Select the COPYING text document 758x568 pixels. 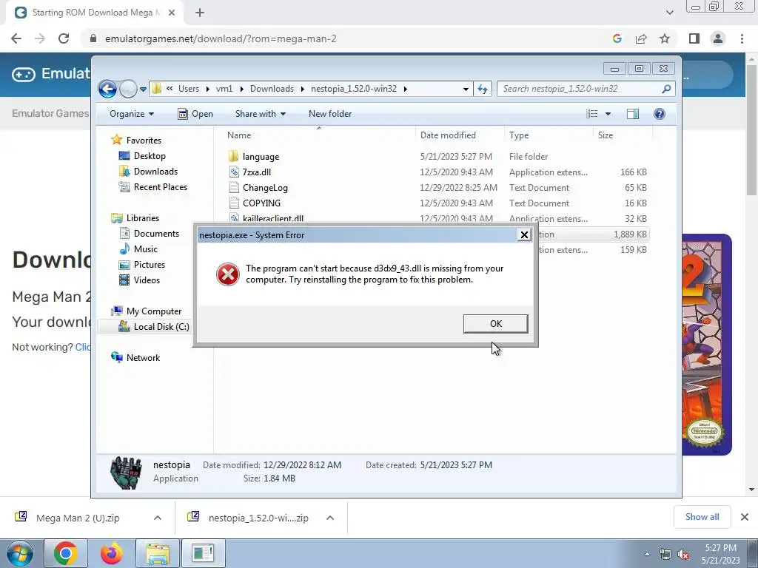coord(261,203)
